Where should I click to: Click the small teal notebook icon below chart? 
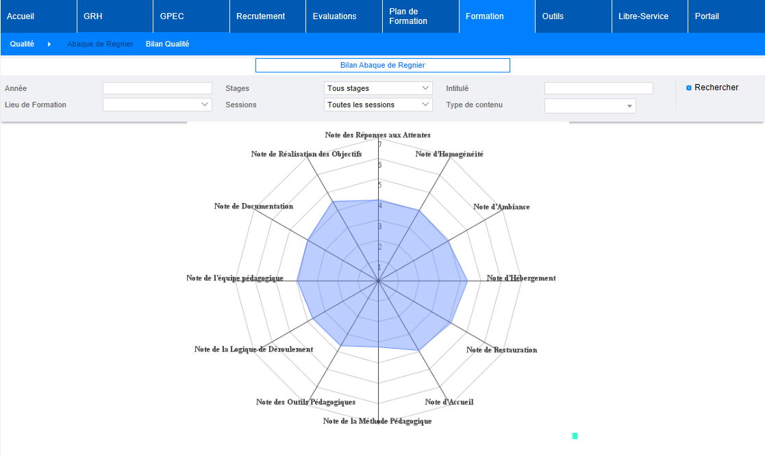click(575, 435)
